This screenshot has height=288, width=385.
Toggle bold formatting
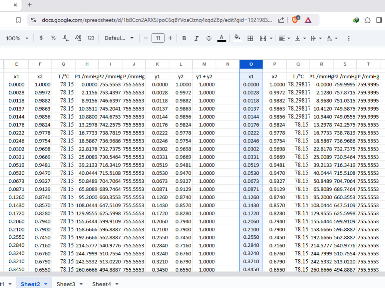coord(184,38)
